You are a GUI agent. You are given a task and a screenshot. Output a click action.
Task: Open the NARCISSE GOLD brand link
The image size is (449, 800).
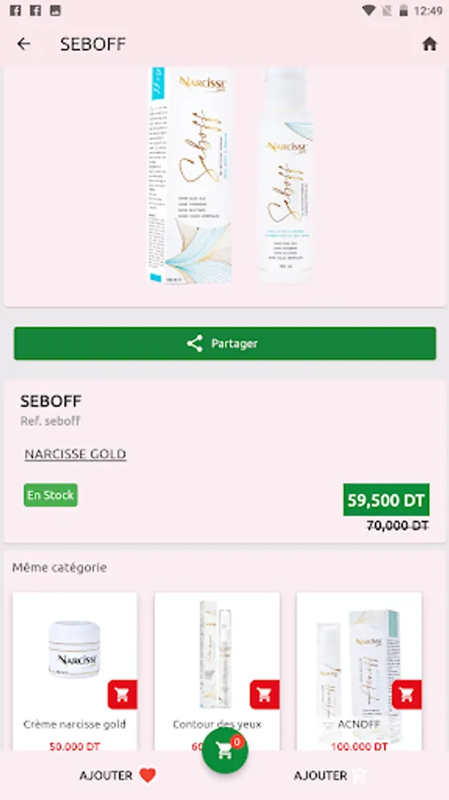[75, 454]
